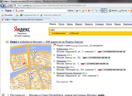The image size is (132, 96).
Task: Open the Видео link in the Yandex navigation
Action: click(x=117, y=24)
